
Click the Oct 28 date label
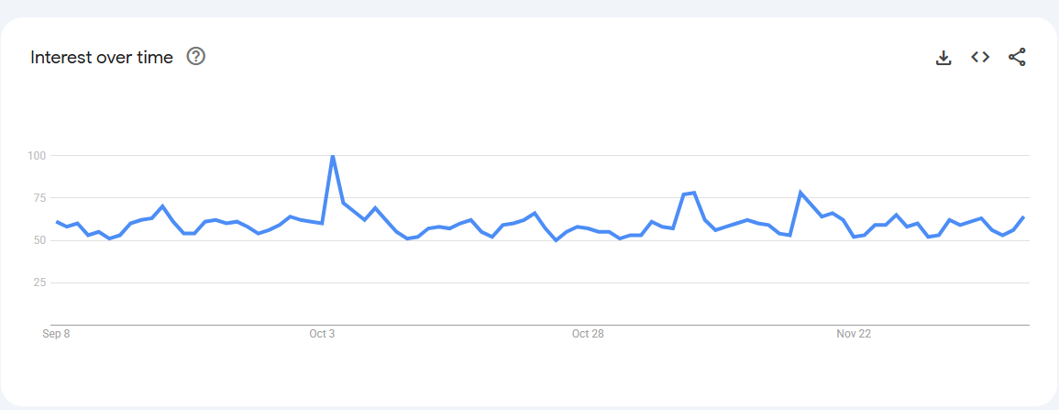coord(588,334)
